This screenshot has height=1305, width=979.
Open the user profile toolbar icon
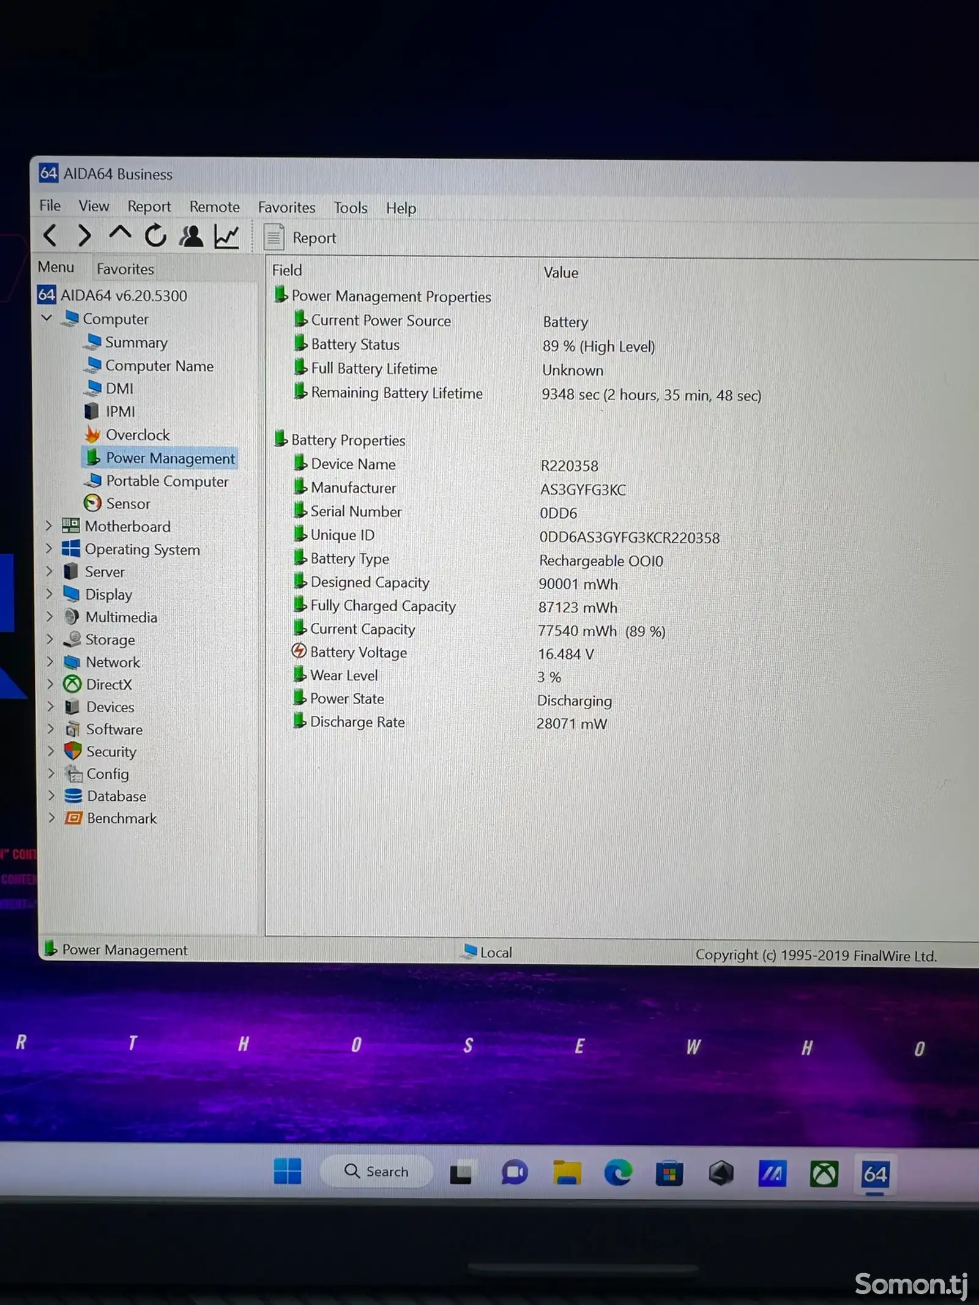coord(192,236)
